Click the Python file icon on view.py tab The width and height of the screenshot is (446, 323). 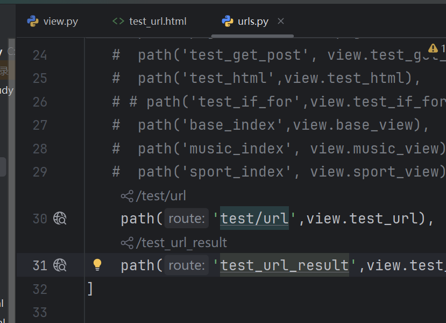click(33, 22)
